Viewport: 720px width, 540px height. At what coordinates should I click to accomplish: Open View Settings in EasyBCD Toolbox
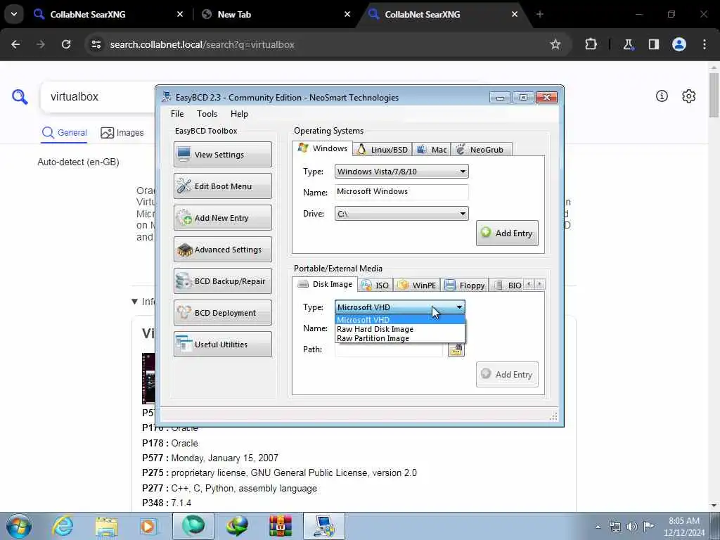click(x=223, y=154)
